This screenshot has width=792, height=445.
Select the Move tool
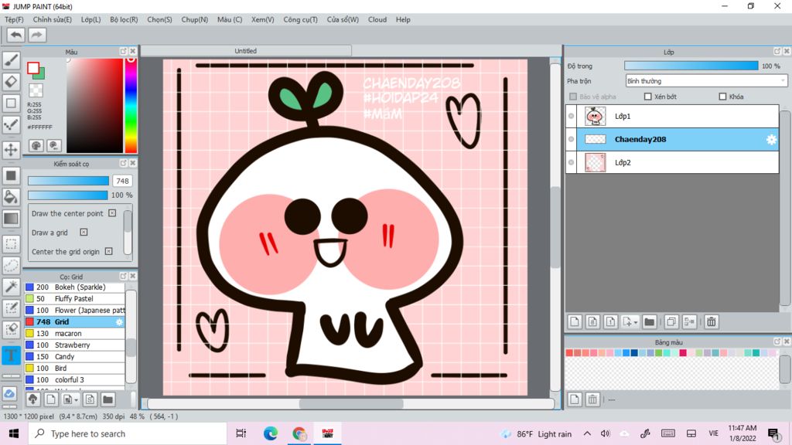[11, 150]
